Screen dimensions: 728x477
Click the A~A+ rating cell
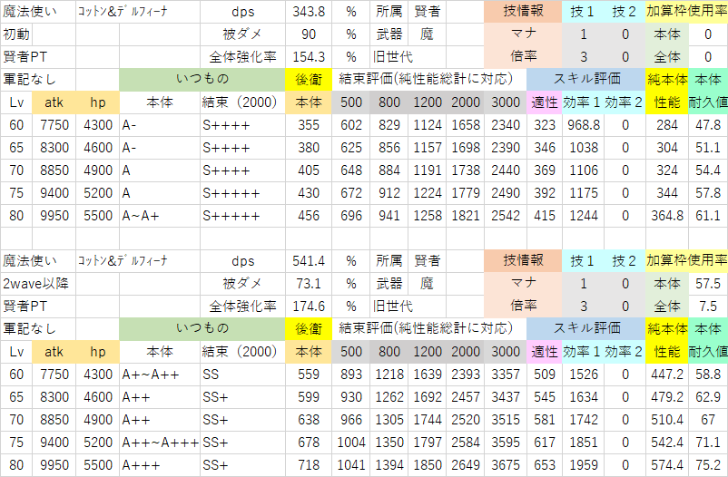(x=159, y=216)
